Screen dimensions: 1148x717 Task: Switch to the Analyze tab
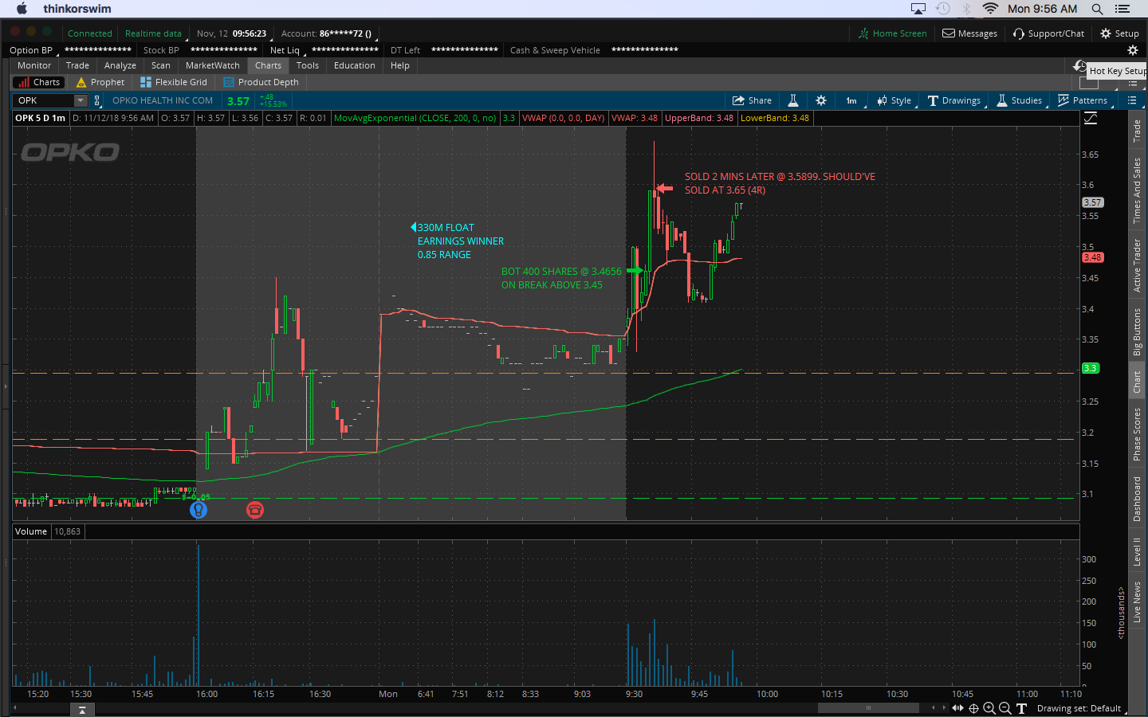tap(120, 65)
